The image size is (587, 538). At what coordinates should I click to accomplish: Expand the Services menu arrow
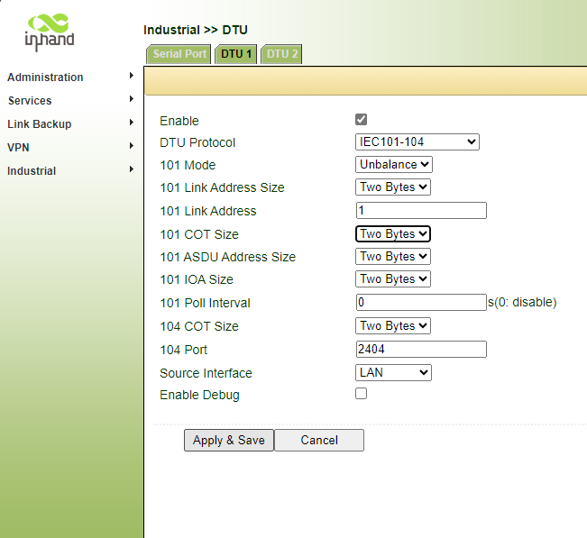click(x=132, y=99)
